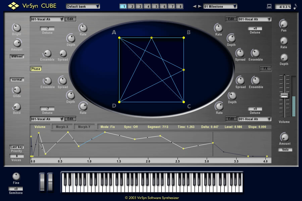The width and height of the screenshot is (302, 201).
Task: Switch to the Volume envelope tab
Action: tap(40, 127)
